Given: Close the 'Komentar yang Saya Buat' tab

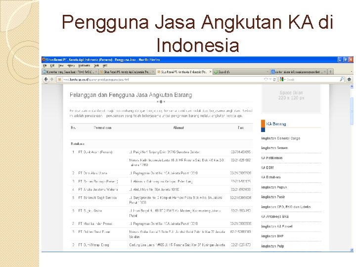Looking at the screenshot, I should click(96, 72).
